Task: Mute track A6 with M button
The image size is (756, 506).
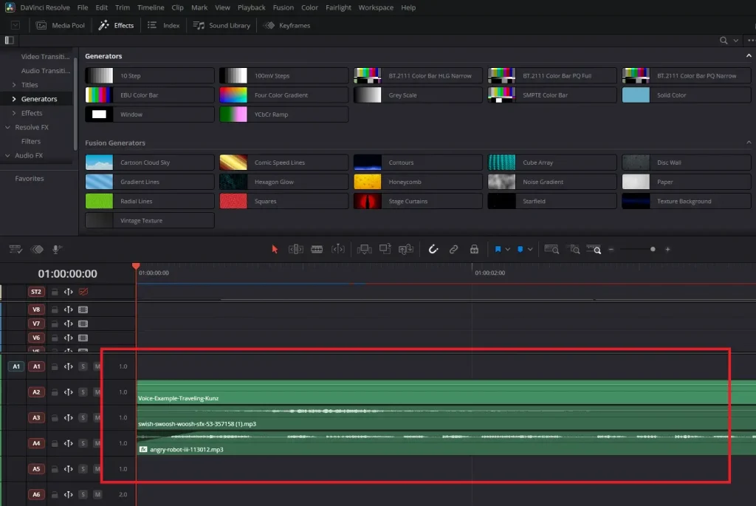Action: 97,494
